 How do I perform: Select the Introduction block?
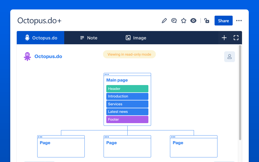coord(127,96)
